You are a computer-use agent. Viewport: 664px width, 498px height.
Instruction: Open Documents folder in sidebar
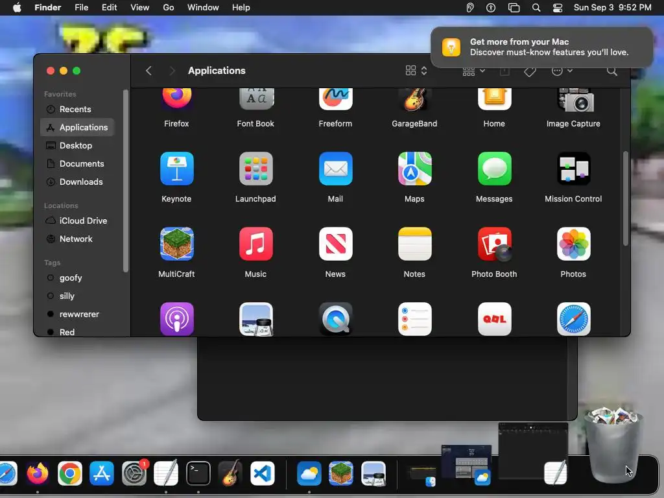[77, 163]
